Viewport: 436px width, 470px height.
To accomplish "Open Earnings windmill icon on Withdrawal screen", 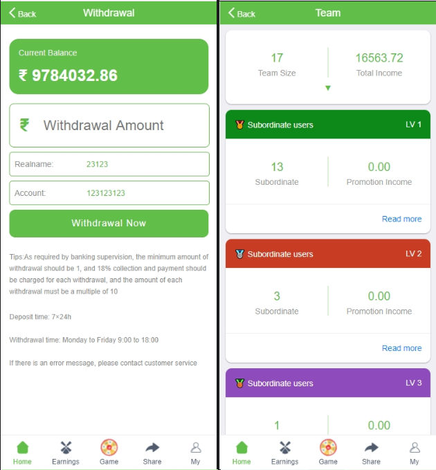I will [66, 448].
